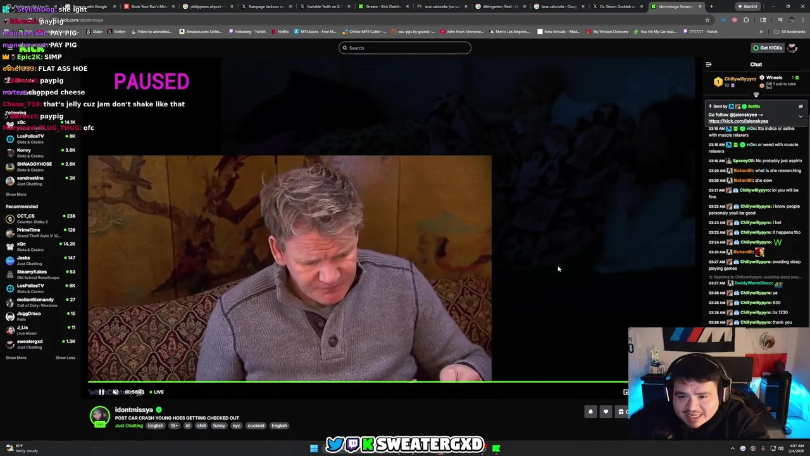Open sweatergxd recommended channel
This screenshot has height=456, width=810.
(39, 343)
